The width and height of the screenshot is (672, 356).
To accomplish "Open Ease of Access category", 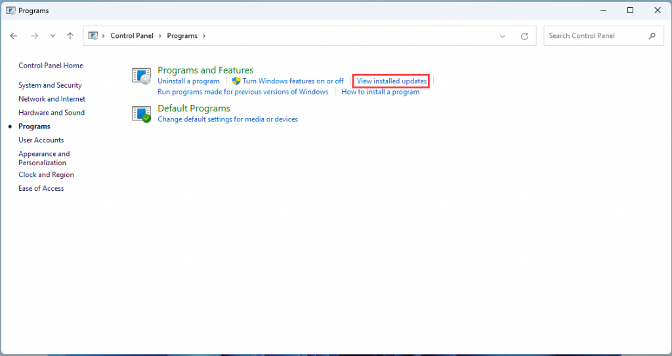I will tap(41, 189).
